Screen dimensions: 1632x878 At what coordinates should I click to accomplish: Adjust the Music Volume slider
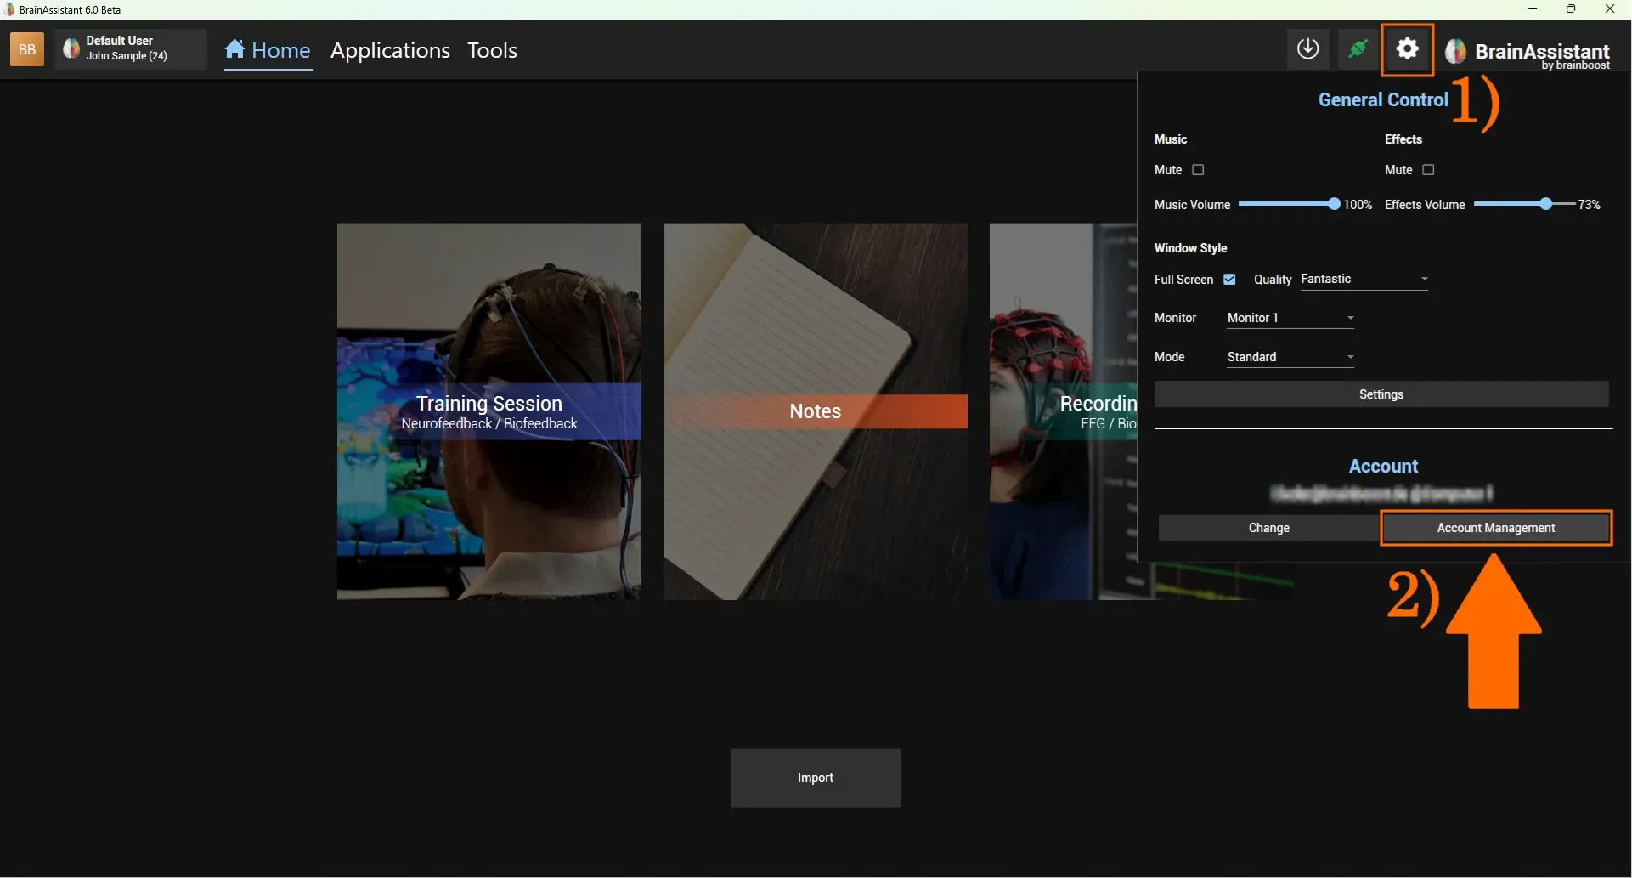point(1289,204)
